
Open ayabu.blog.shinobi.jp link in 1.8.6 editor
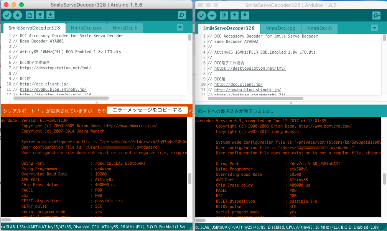point(53,90)
